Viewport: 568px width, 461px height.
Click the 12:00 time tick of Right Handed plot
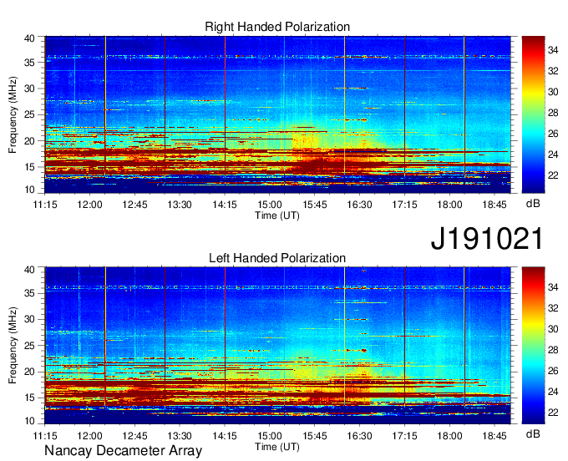[90, 205]
